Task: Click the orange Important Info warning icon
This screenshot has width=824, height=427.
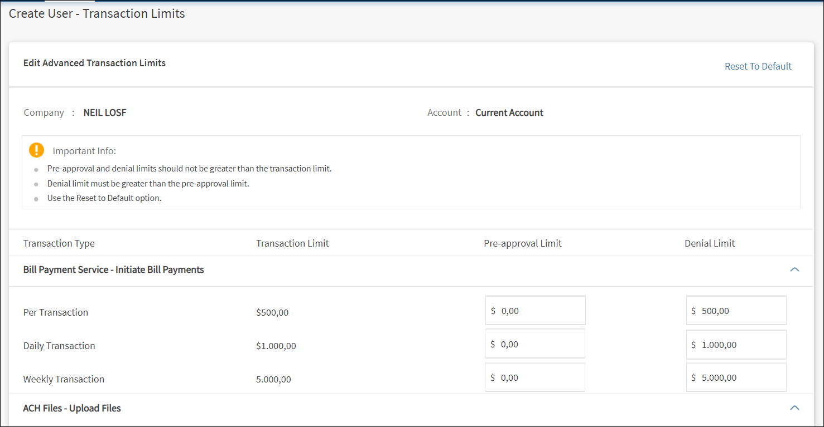Action: tap(36, 150)
